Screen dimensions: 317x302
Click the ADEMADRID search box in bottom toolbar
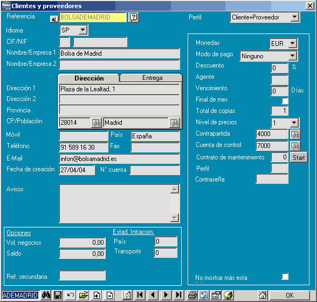coord(20,295)
